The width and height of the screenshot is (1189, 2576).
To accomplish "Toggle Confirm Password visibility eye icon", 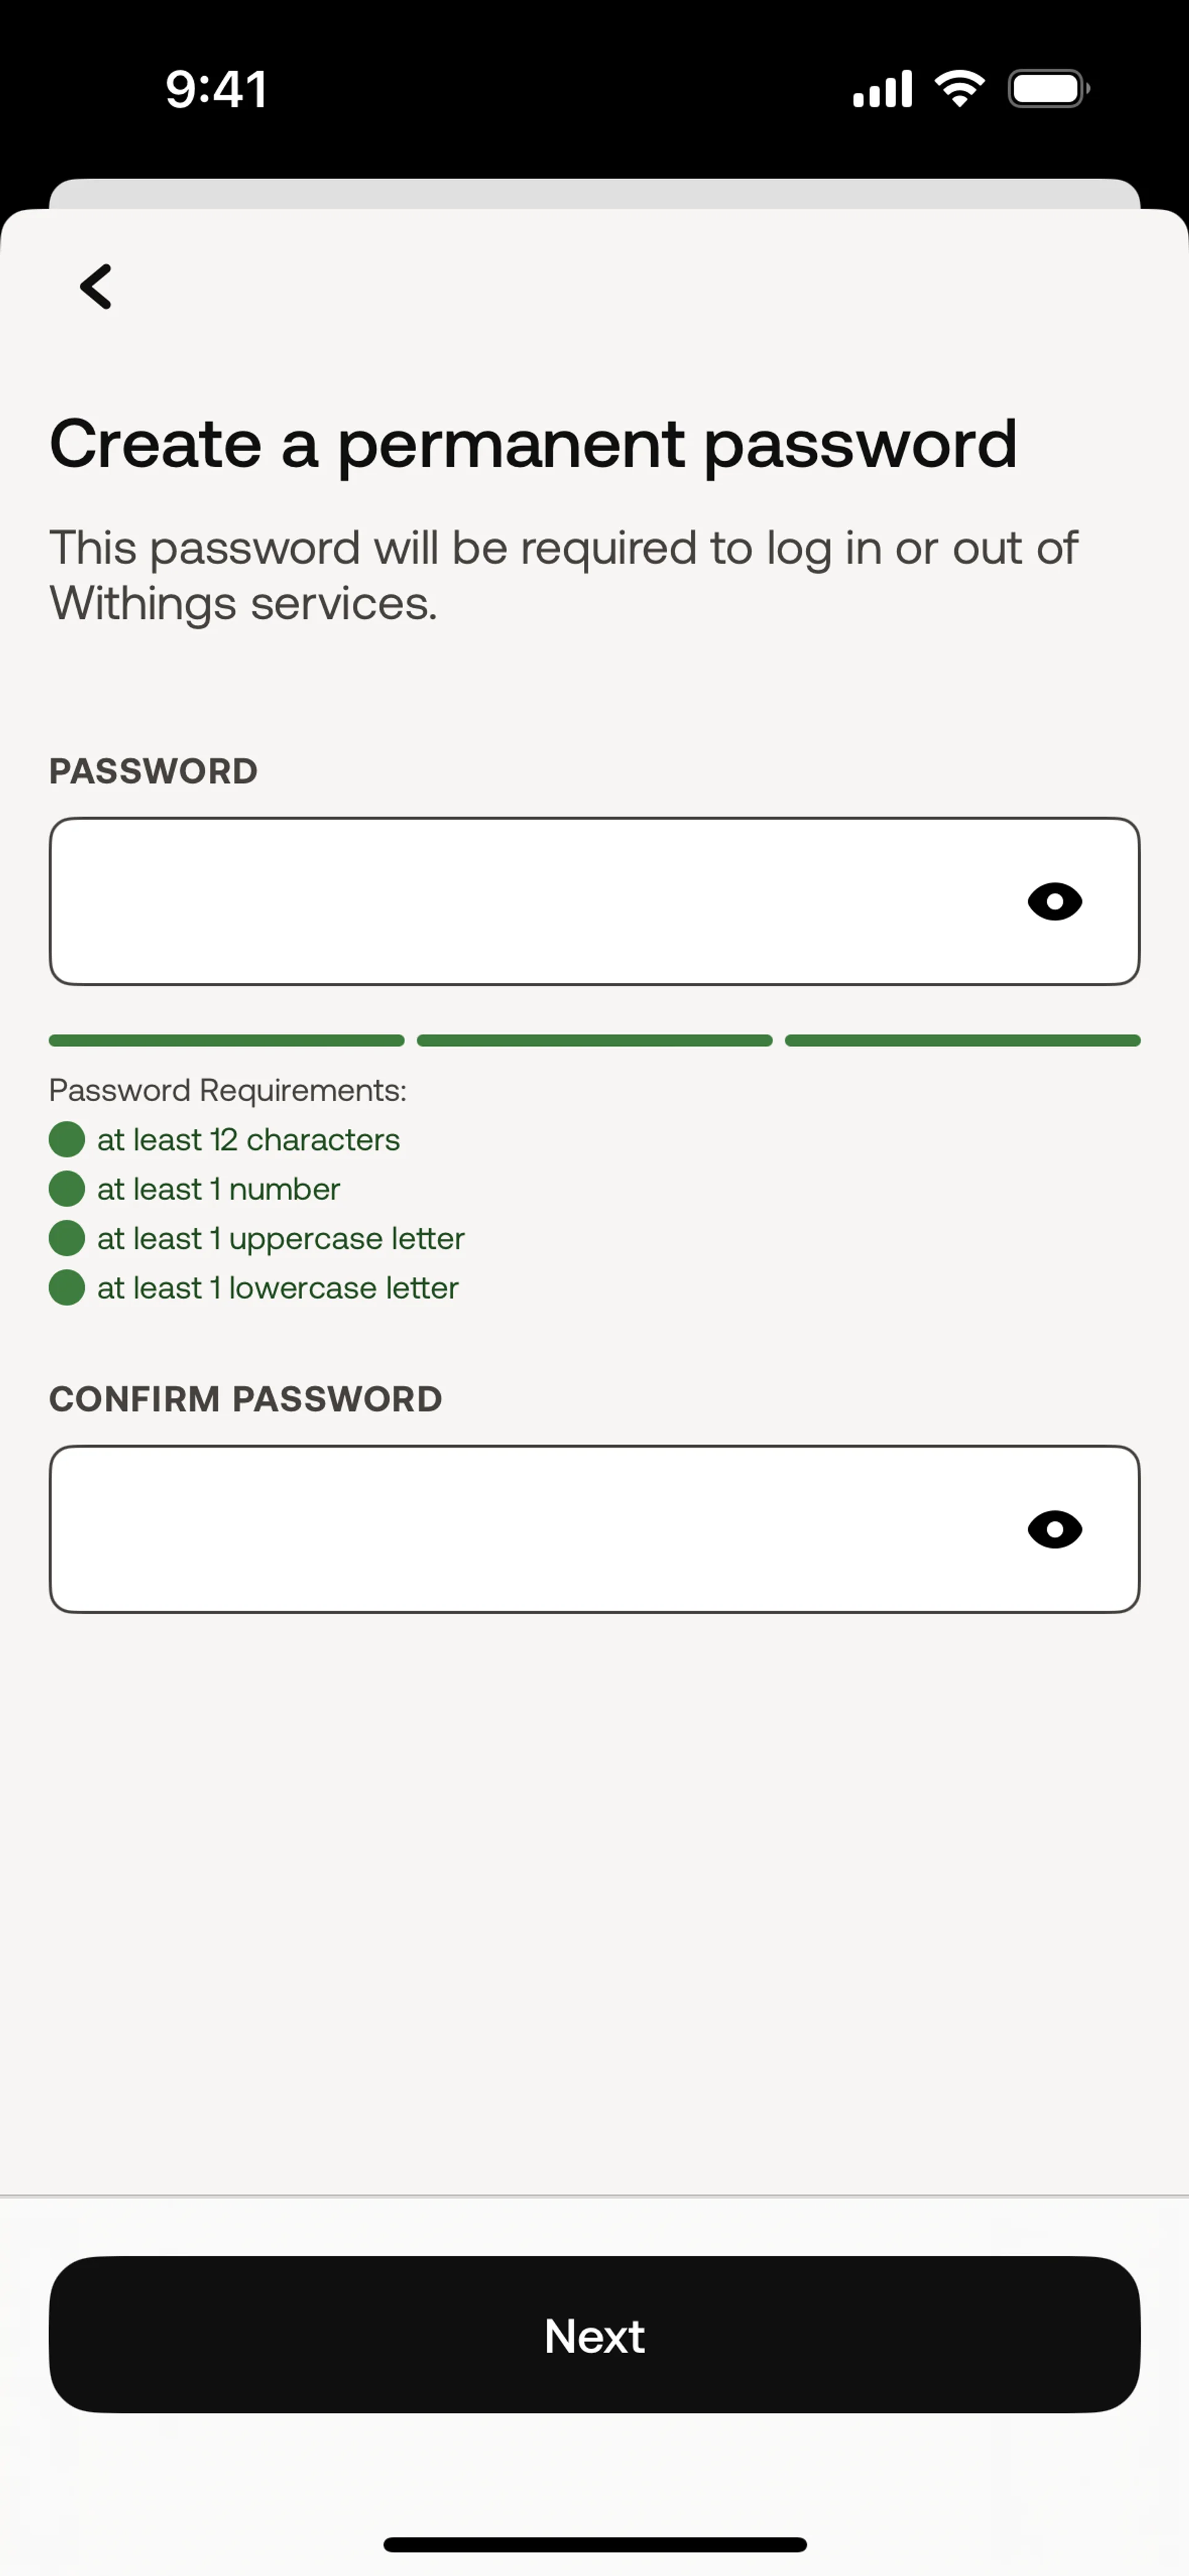I will 1055,1529.
